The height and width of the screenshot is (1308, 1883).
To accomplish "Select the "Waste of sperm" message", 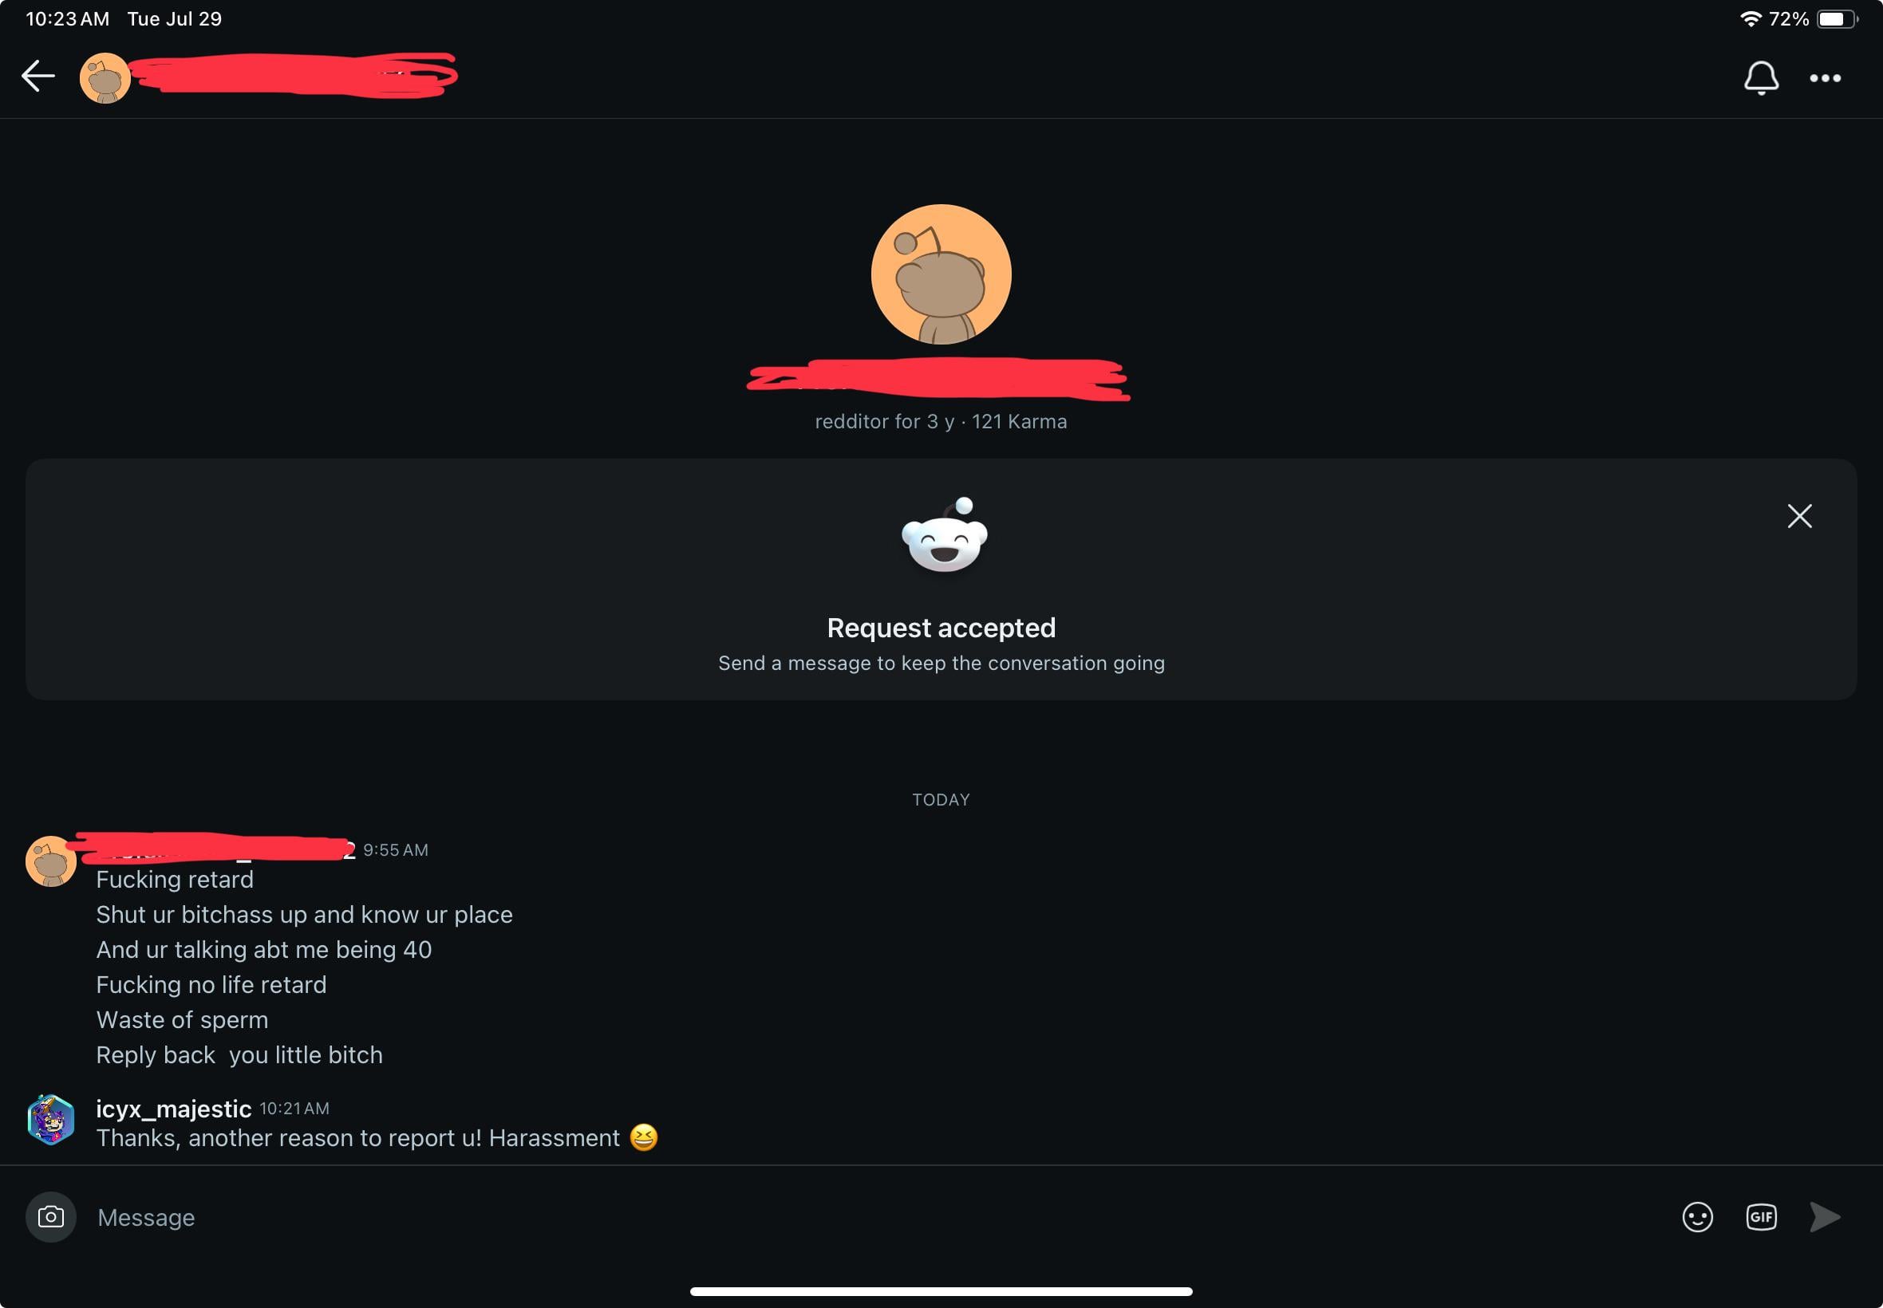I will point(182,1019).
